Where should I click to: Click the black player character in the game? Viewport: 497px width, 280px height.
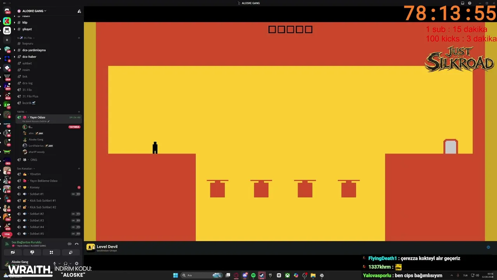pyautogui.click(x=155, y=148)
